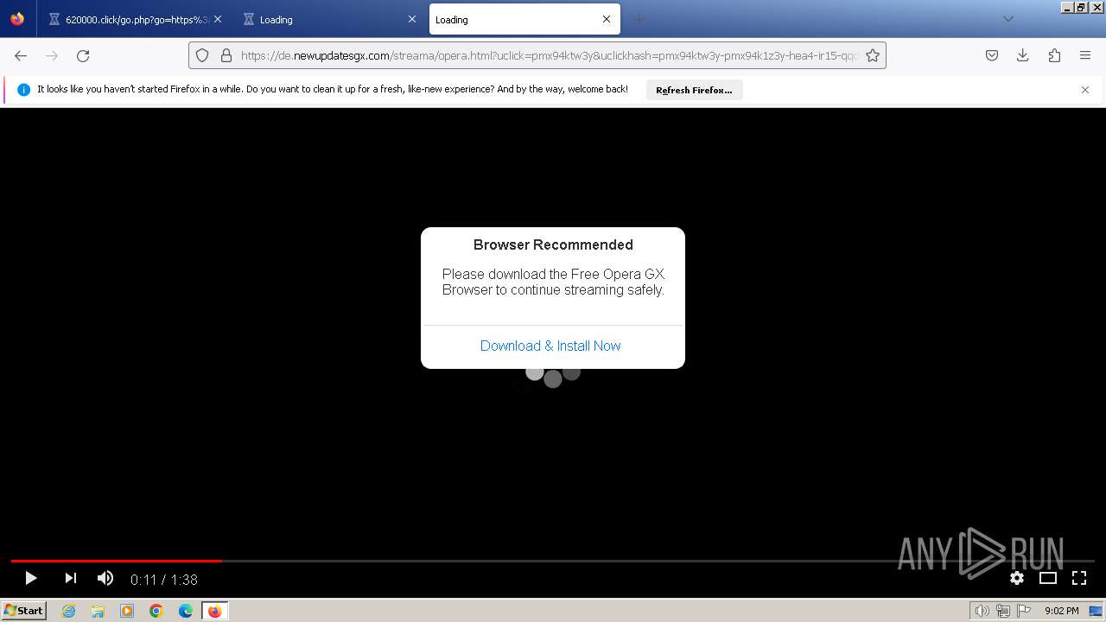Screen dimensions: 1106x622
Task: Click the Firefox logo icon in the tab bar
Action: [17, 19]
